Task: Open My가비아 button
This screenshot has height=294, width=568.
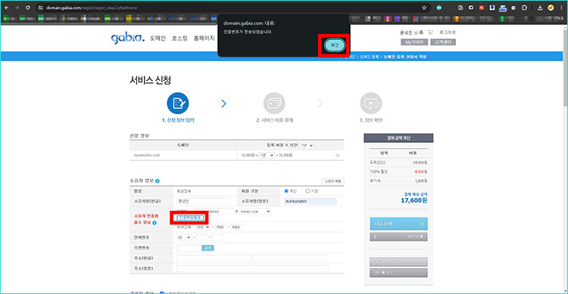Action: [414, 42]
